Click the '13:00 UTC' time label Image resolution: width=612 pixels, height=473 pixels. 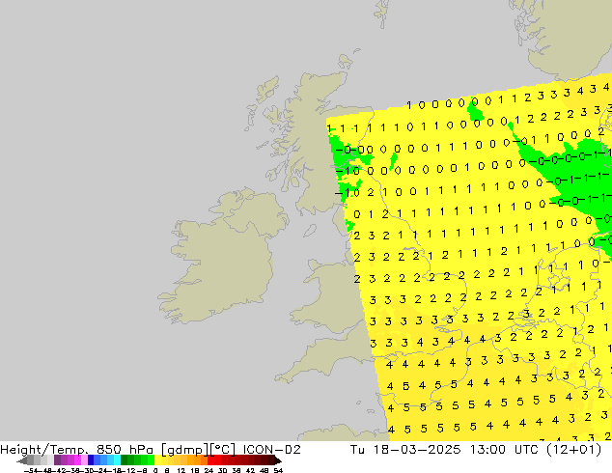coord(506,450)
